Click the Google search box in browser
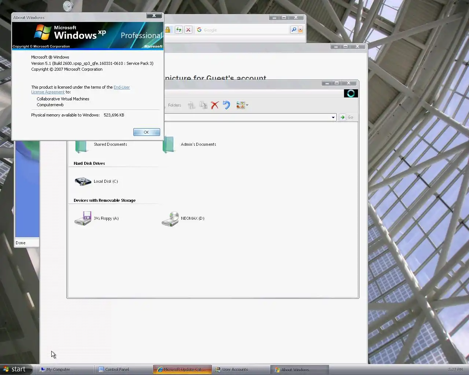Viewport: 469px width, 375px height. pyautogui.click(x=242, y=30)
